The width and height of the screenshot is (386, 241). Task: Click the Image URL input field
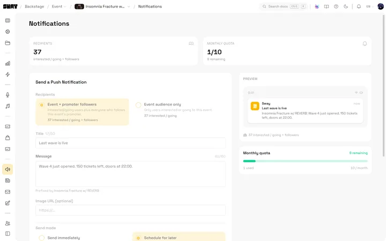(x=130, y=210)
